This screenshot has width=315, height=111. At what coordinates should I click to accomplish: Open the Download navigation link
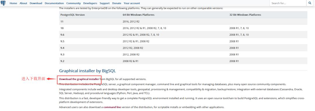click(36, 3)
